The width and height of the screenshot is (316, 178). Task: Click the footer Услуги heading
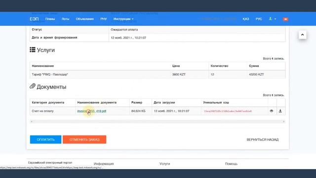point(164,164)
